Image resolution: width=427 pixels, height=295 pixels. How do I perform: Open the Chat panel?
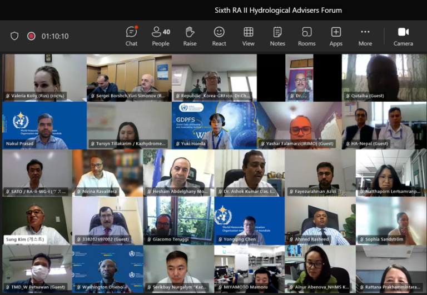pos(131,36)
